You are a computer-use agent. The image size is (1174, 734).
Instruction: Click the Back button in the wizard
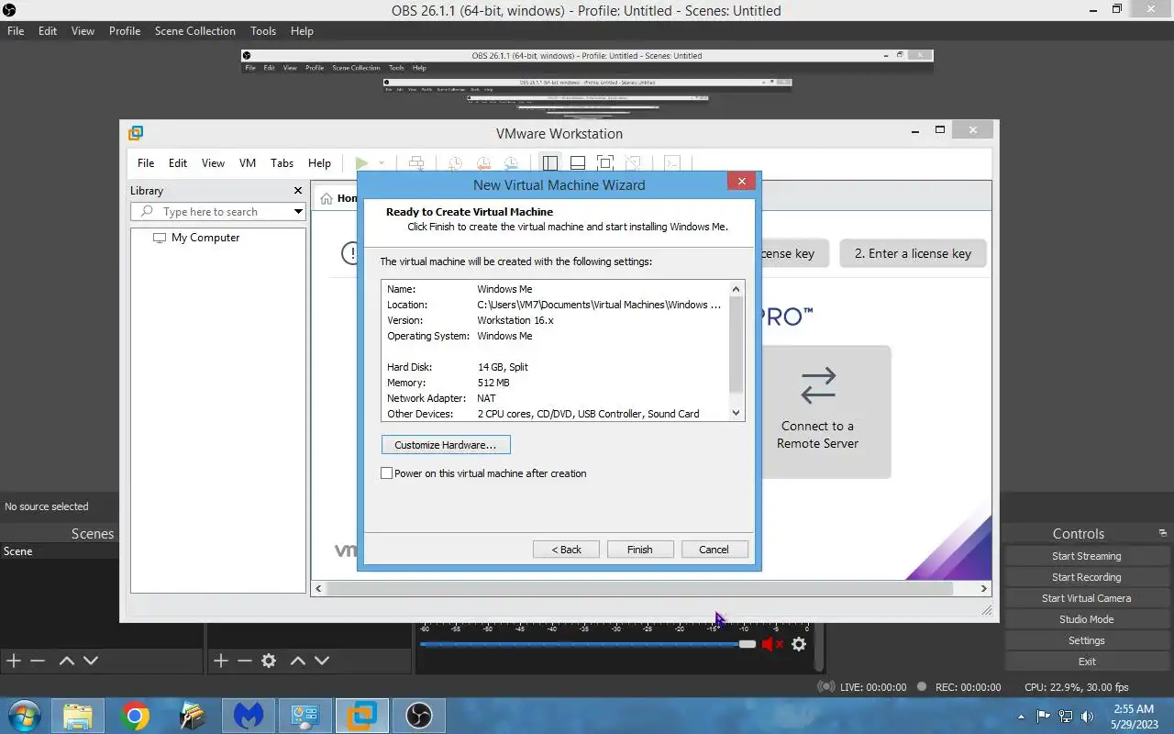coord(566,550)
